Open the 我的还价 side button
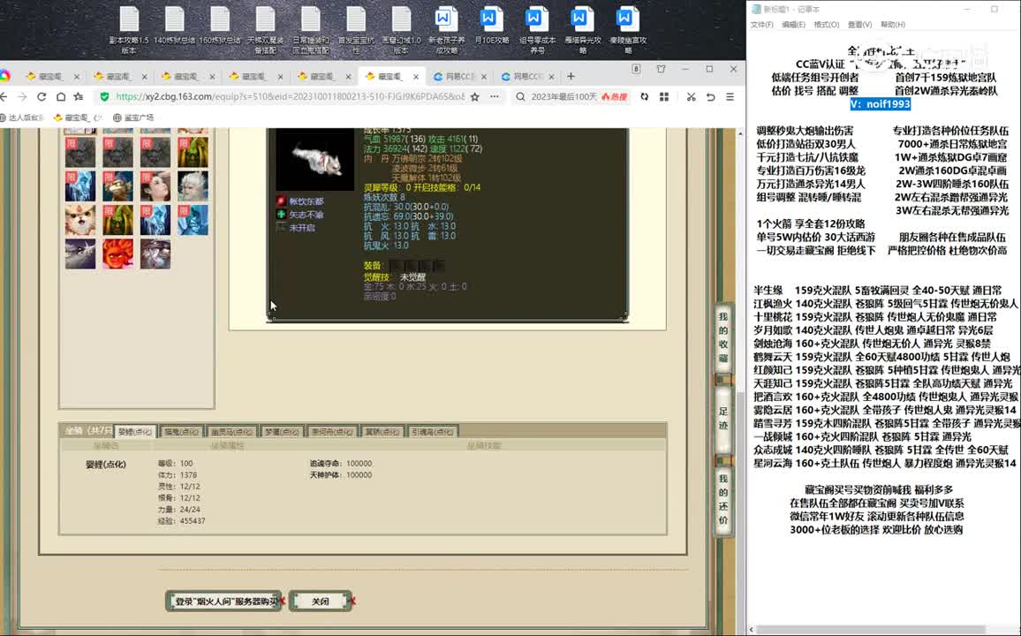 (x=723, y=499)
